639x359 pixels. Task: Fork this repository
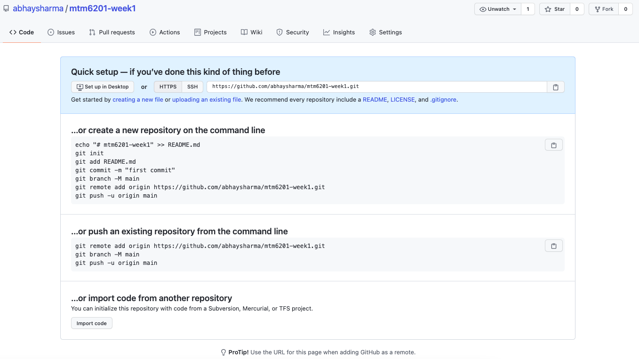click(x=604, y=9)
